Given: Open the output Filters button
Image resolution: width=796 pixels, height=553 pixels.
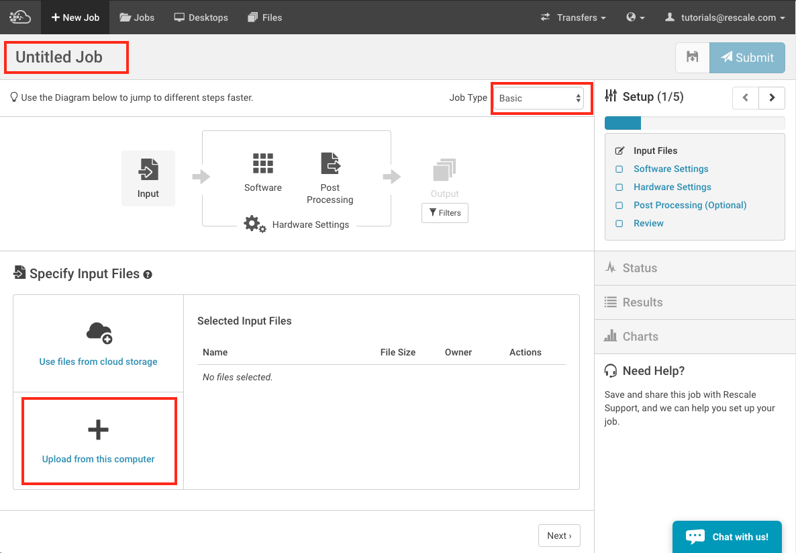Looking at the screenshot, I should [445, 213].
